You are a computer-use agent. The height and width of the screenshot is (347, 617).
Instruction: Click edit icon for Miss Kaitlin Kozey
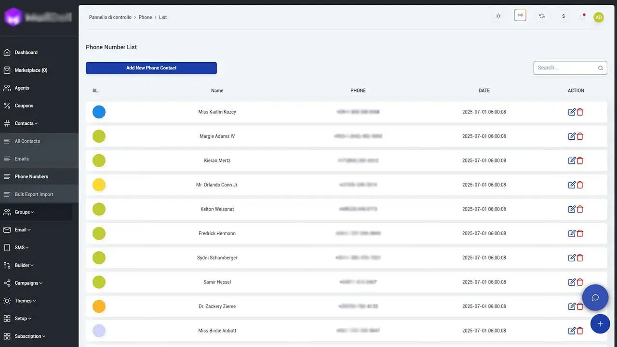point(572,112)
